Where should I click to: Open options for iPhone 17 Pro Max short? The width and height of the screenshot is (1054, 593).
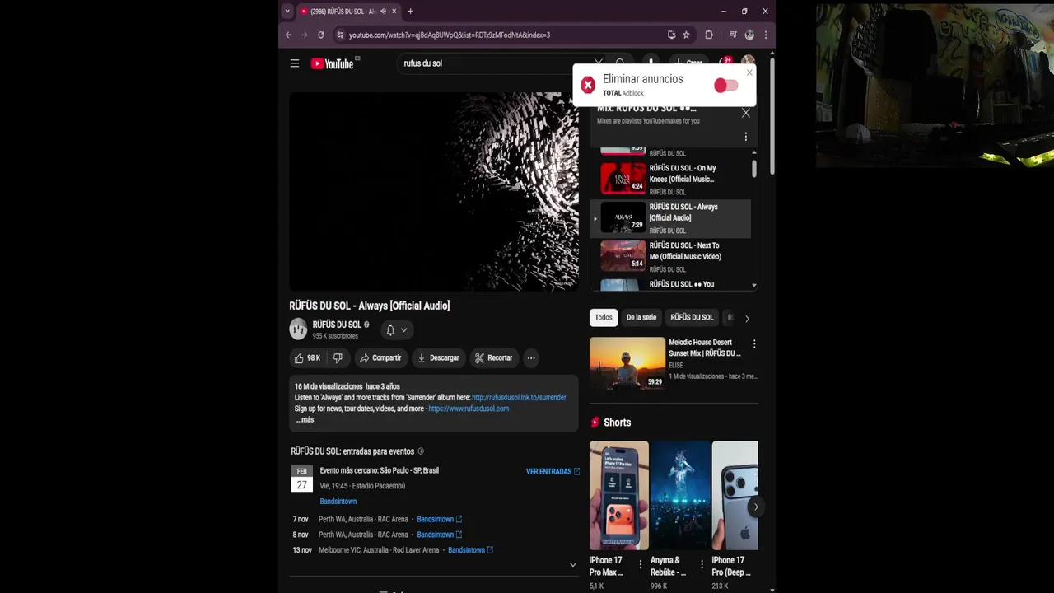pyautogui.click(x=641, y=565)
